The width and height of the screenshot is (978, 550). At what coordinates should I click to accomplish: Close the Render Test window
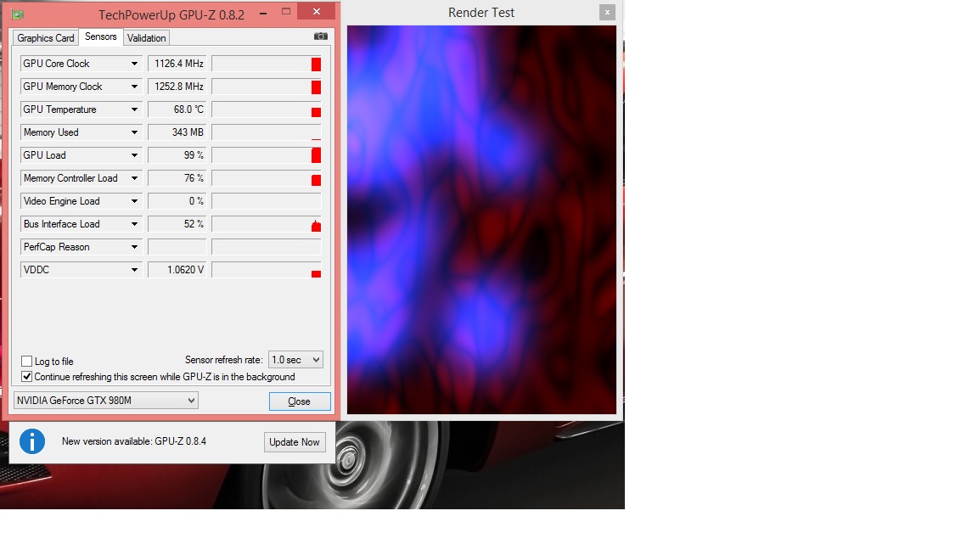[606, 12]
